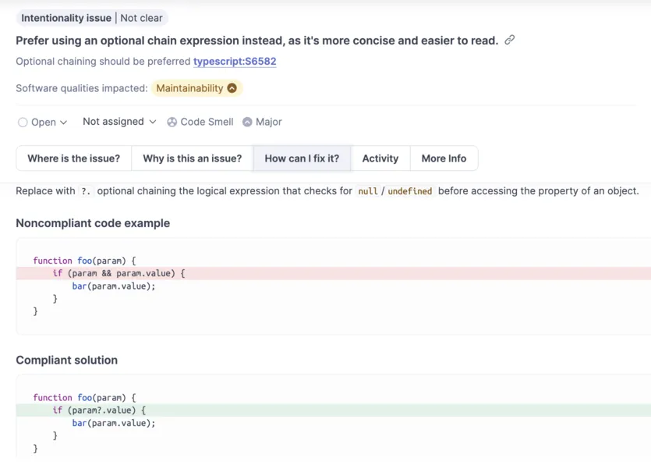
Task: Open the Not assigned assignee dropdown
Action: [x=119, y=122]
